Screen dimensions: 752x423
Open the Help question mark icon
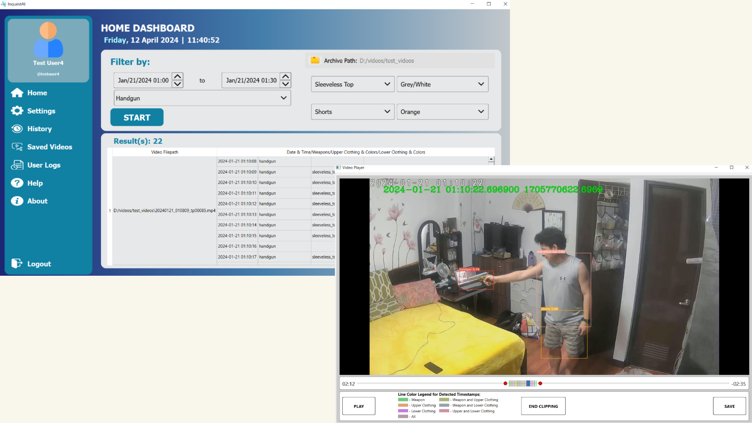pyautogui.click(x=17, y=183)
